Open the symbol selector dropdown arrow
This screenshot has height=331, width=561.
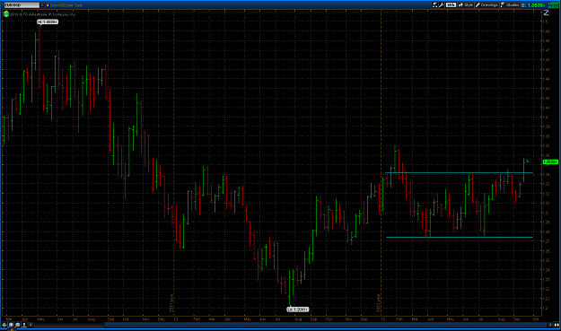pos(42,5)
